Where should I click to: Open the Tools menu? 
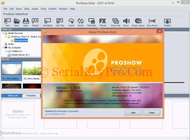click(x=43, y=9)
